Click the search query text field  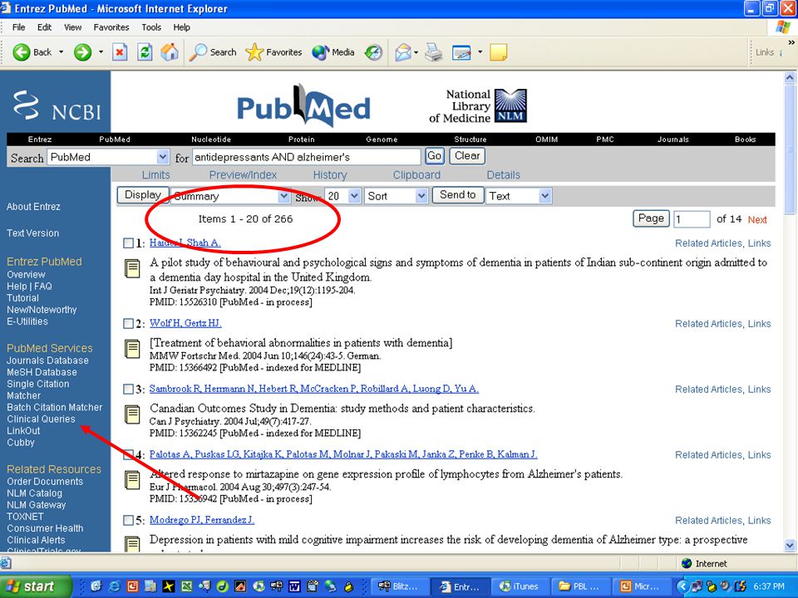(307, 157)
